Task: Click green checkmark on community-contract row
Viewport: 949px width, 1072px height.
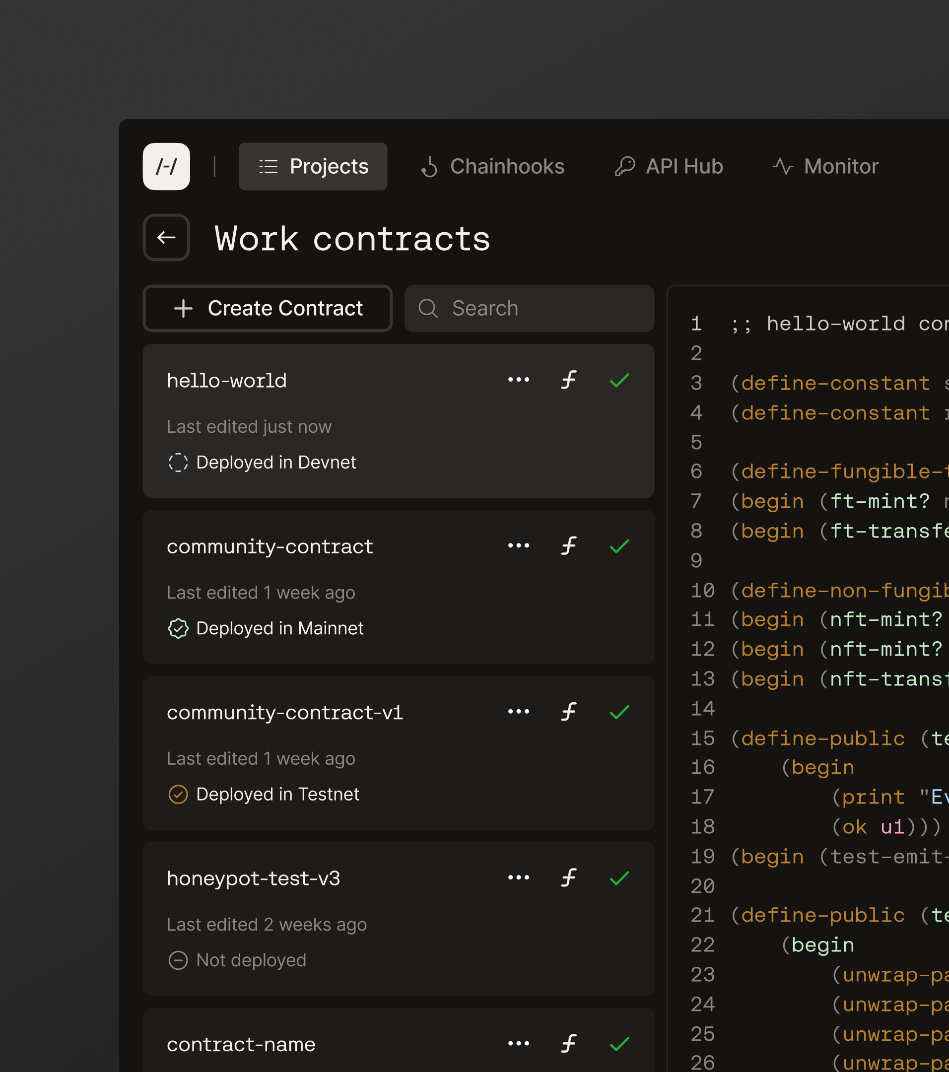Action: [x=619, y=546]
